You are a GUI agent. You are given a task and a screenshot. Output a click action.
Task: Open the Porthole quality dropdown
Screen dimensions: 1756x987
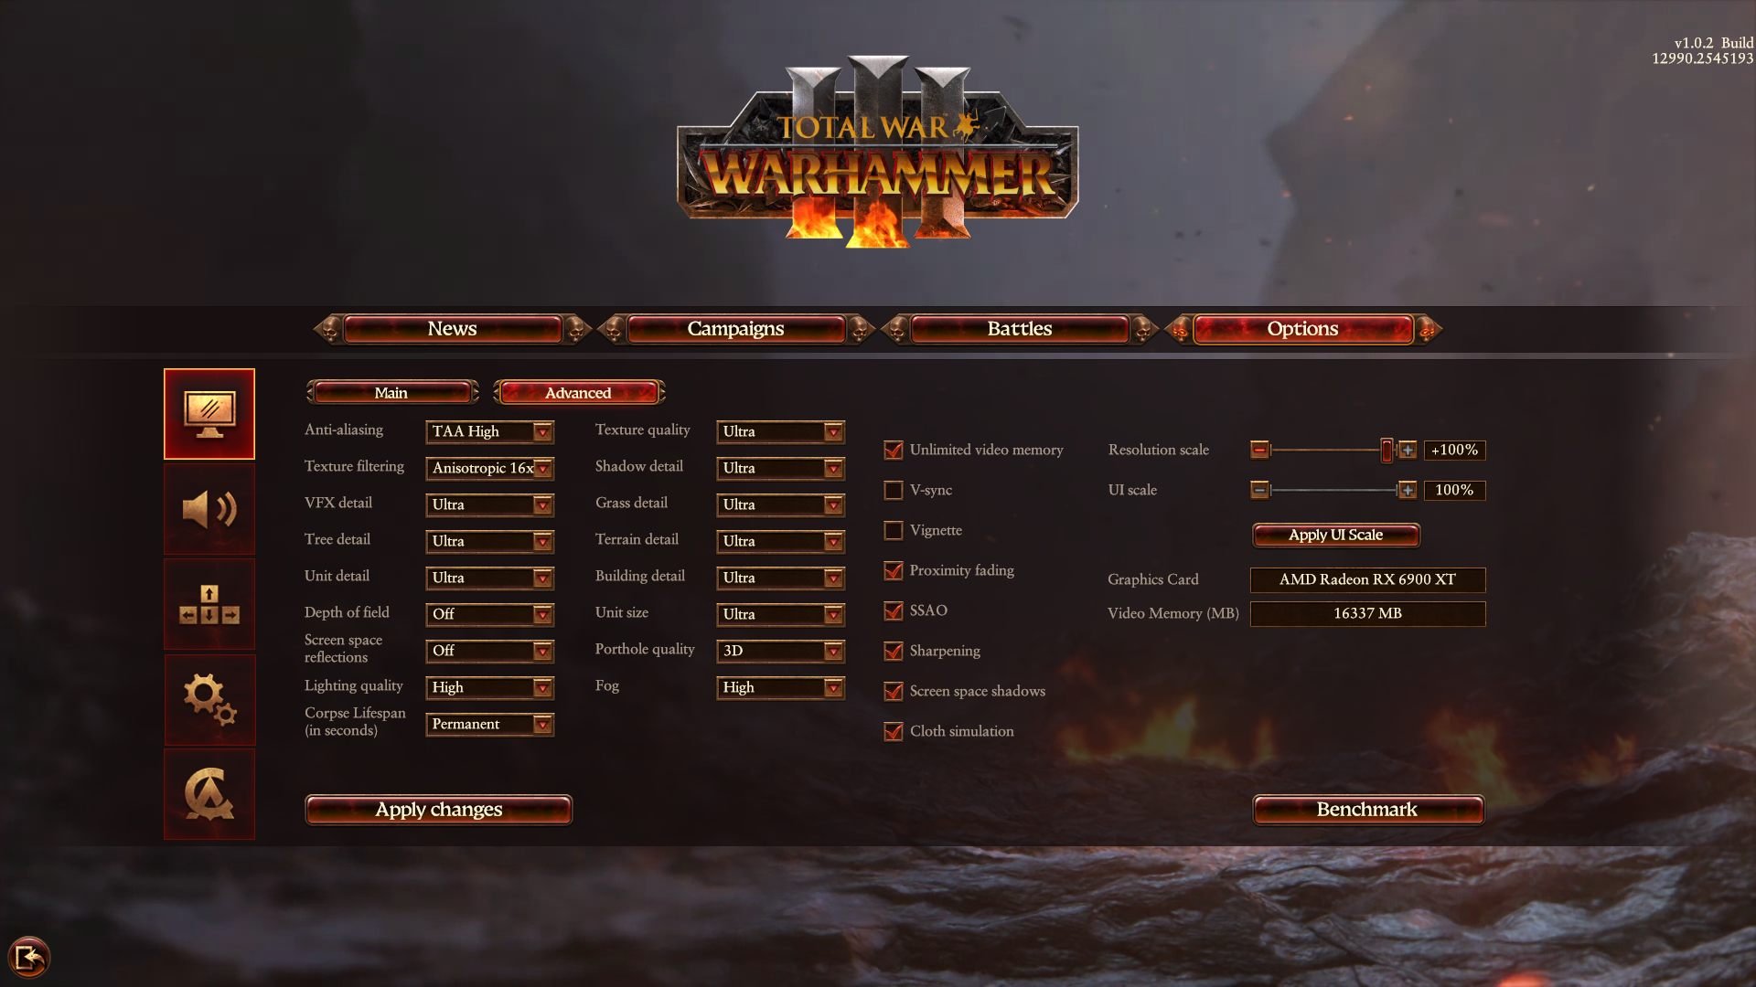(781, 651)
